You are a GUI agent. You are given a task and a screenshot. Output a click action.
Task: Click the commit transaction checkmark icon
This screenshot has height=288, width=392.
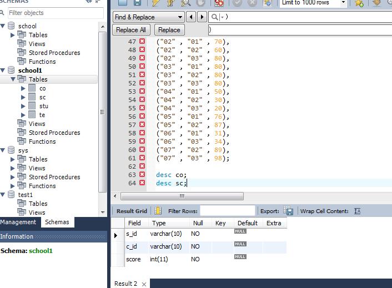237,3
